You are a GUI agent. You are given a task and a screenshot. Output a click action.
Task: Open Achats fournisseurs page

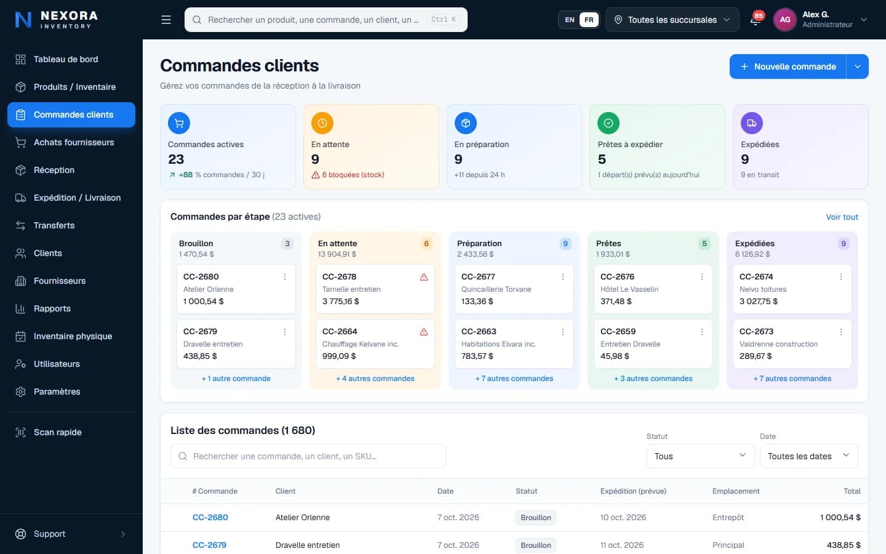pyautogui.click(x=71, y=142)
